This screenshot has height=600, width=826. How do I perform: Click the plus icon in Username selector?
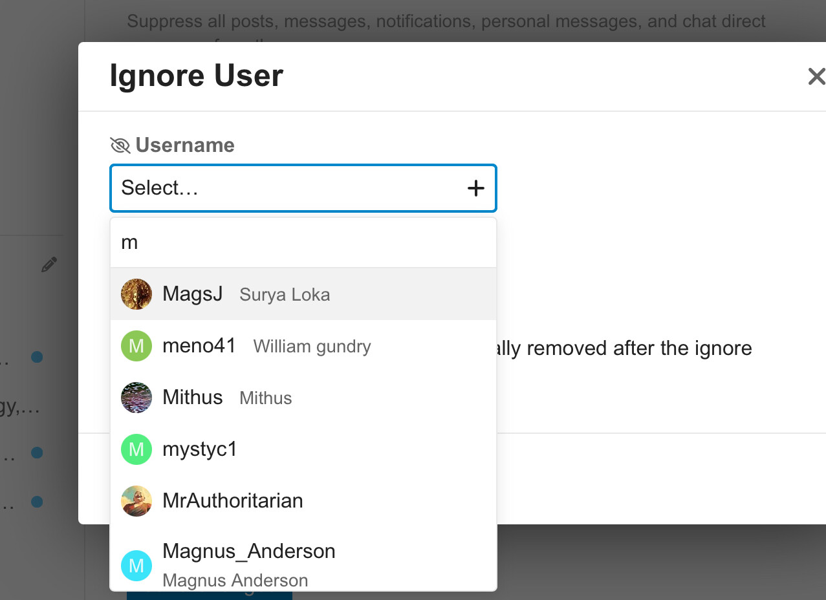pyautogui.click(x=475, y=188)
